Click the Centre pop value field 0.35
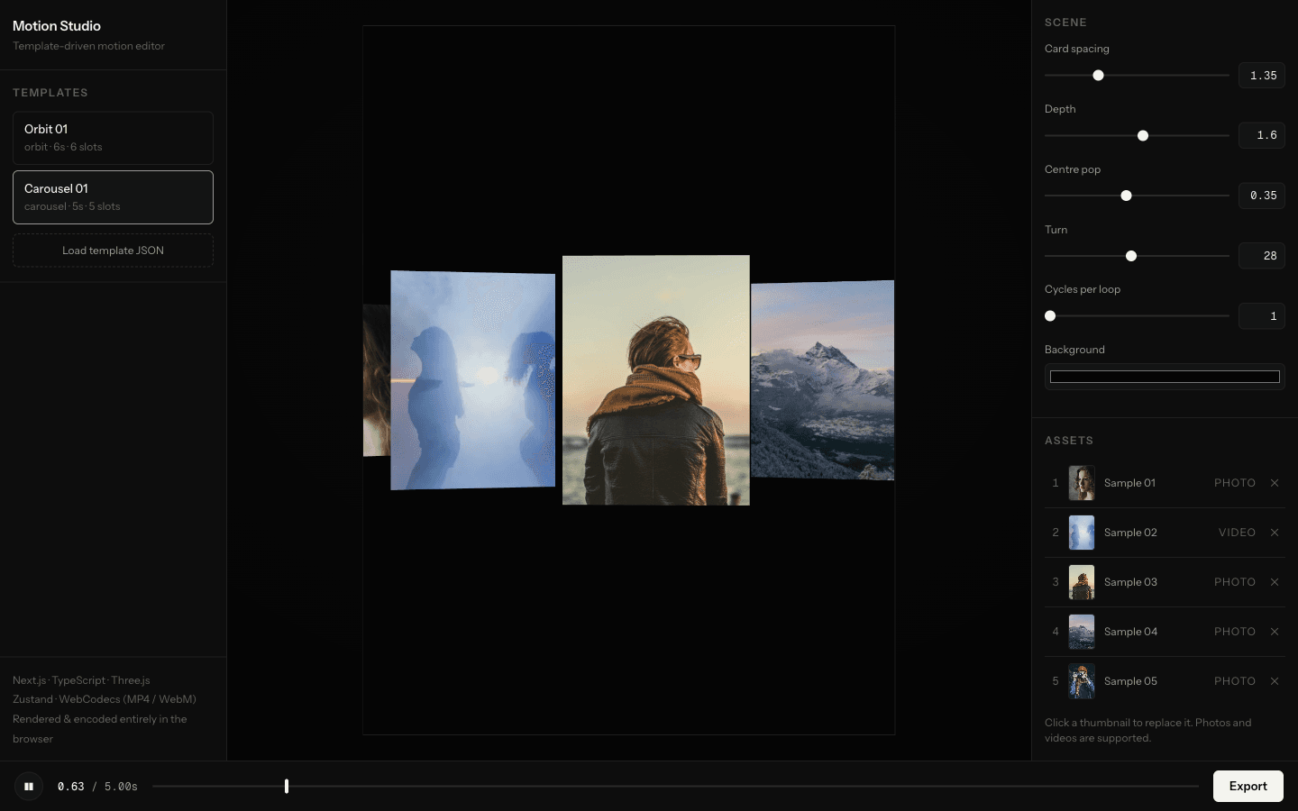This screenshot has height=811, width=1298. (1262, 196)
